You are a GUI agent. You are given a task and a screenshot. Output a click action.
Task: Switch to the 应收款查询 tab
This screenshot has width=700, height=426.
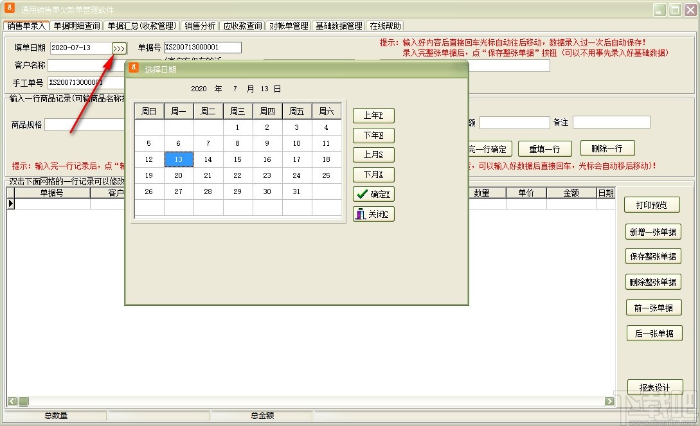coord(242,25)
